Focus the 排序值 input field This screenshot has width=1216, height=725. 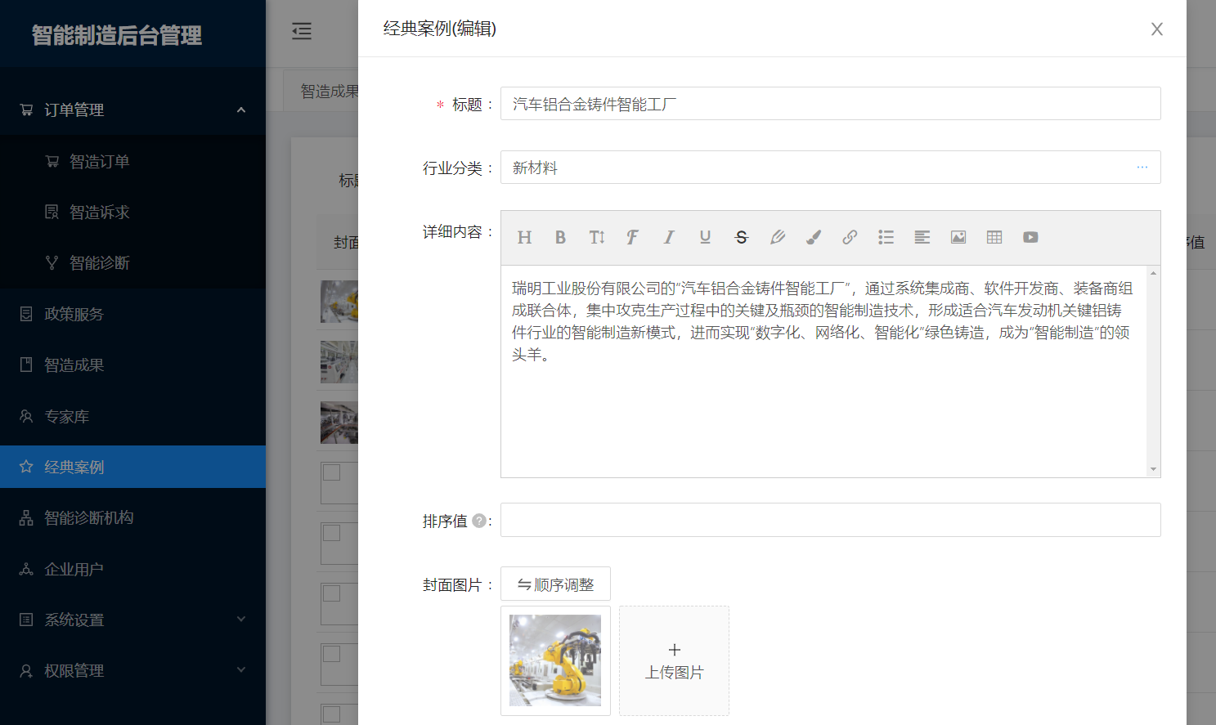click(x=830, y=520)
